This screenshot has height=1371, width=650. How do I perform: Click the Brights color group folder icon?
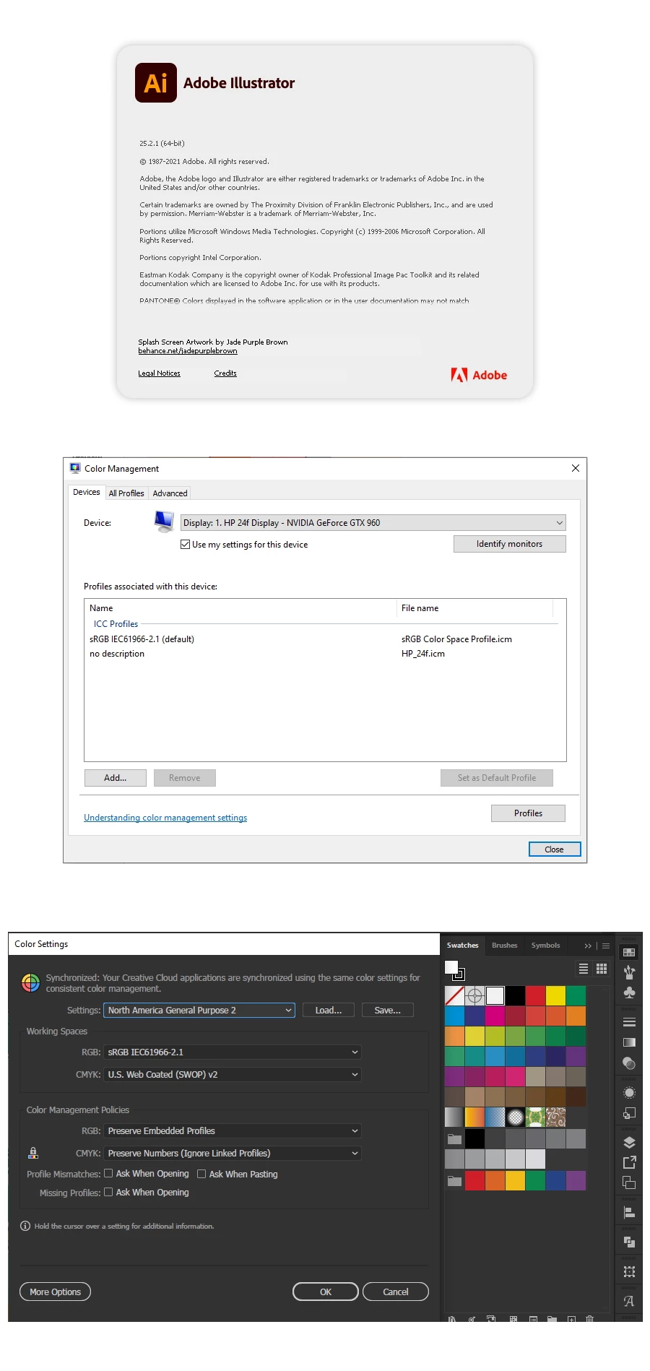(x=454, y=1181)
